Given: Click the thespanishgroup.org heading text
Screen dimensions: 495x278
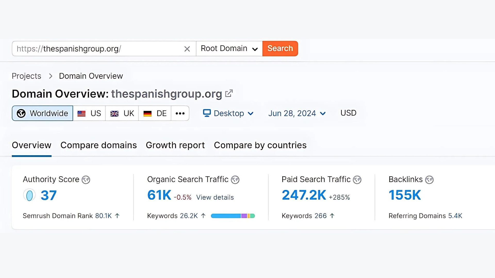Looking at the screenshot, I should click(167, 94).
